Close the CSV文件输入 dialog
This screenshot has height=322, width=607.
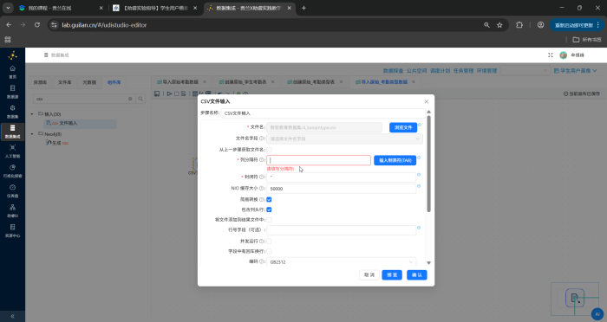(427, 101)
